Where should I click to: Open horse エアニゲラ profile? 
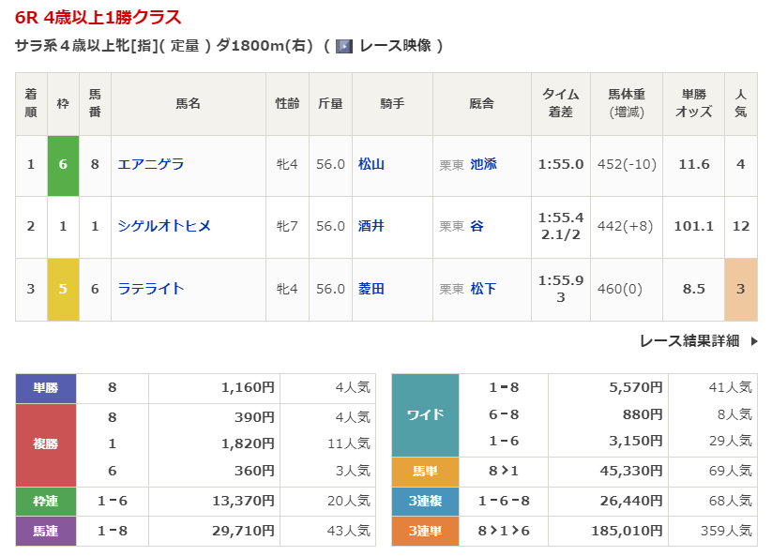(151, 164)
